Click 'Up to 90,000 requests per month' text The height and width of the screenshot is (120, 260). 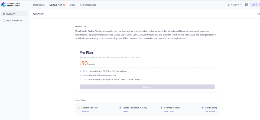102,75
